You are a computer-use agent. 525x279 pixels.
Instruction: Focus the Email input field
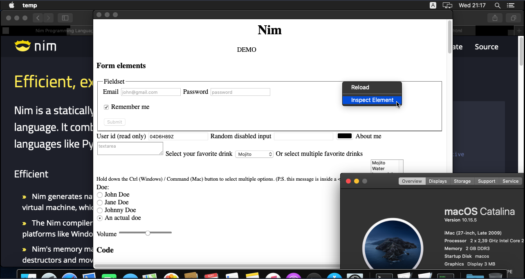pyautogui.click(x=151, y=92)
